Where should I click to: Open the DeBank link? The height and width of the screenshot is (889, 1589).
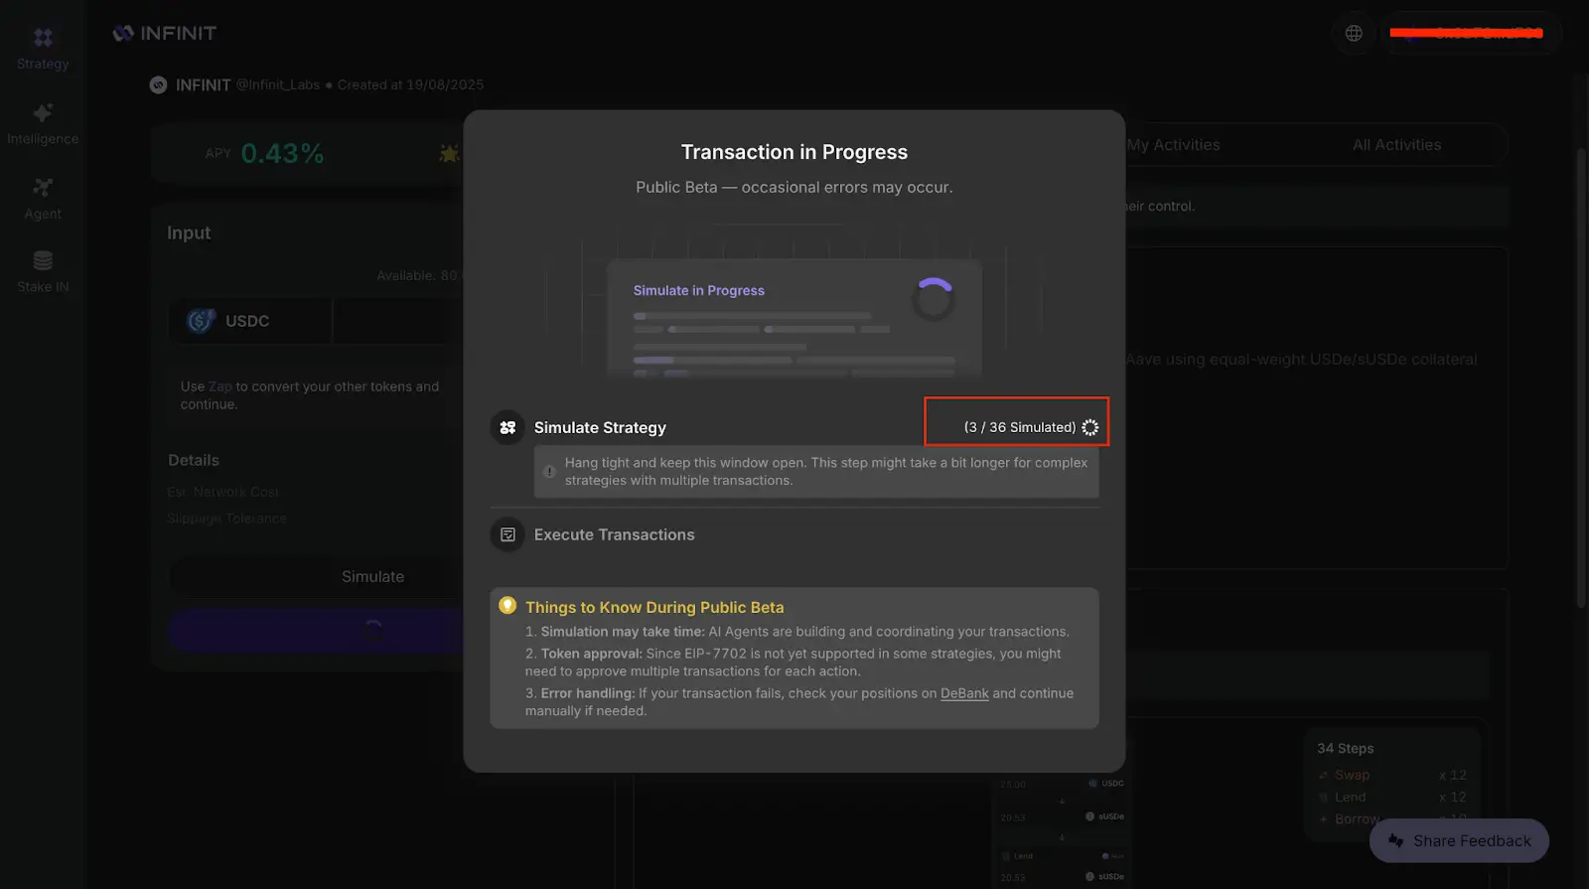pyautogui.click(x=964, y=693)
